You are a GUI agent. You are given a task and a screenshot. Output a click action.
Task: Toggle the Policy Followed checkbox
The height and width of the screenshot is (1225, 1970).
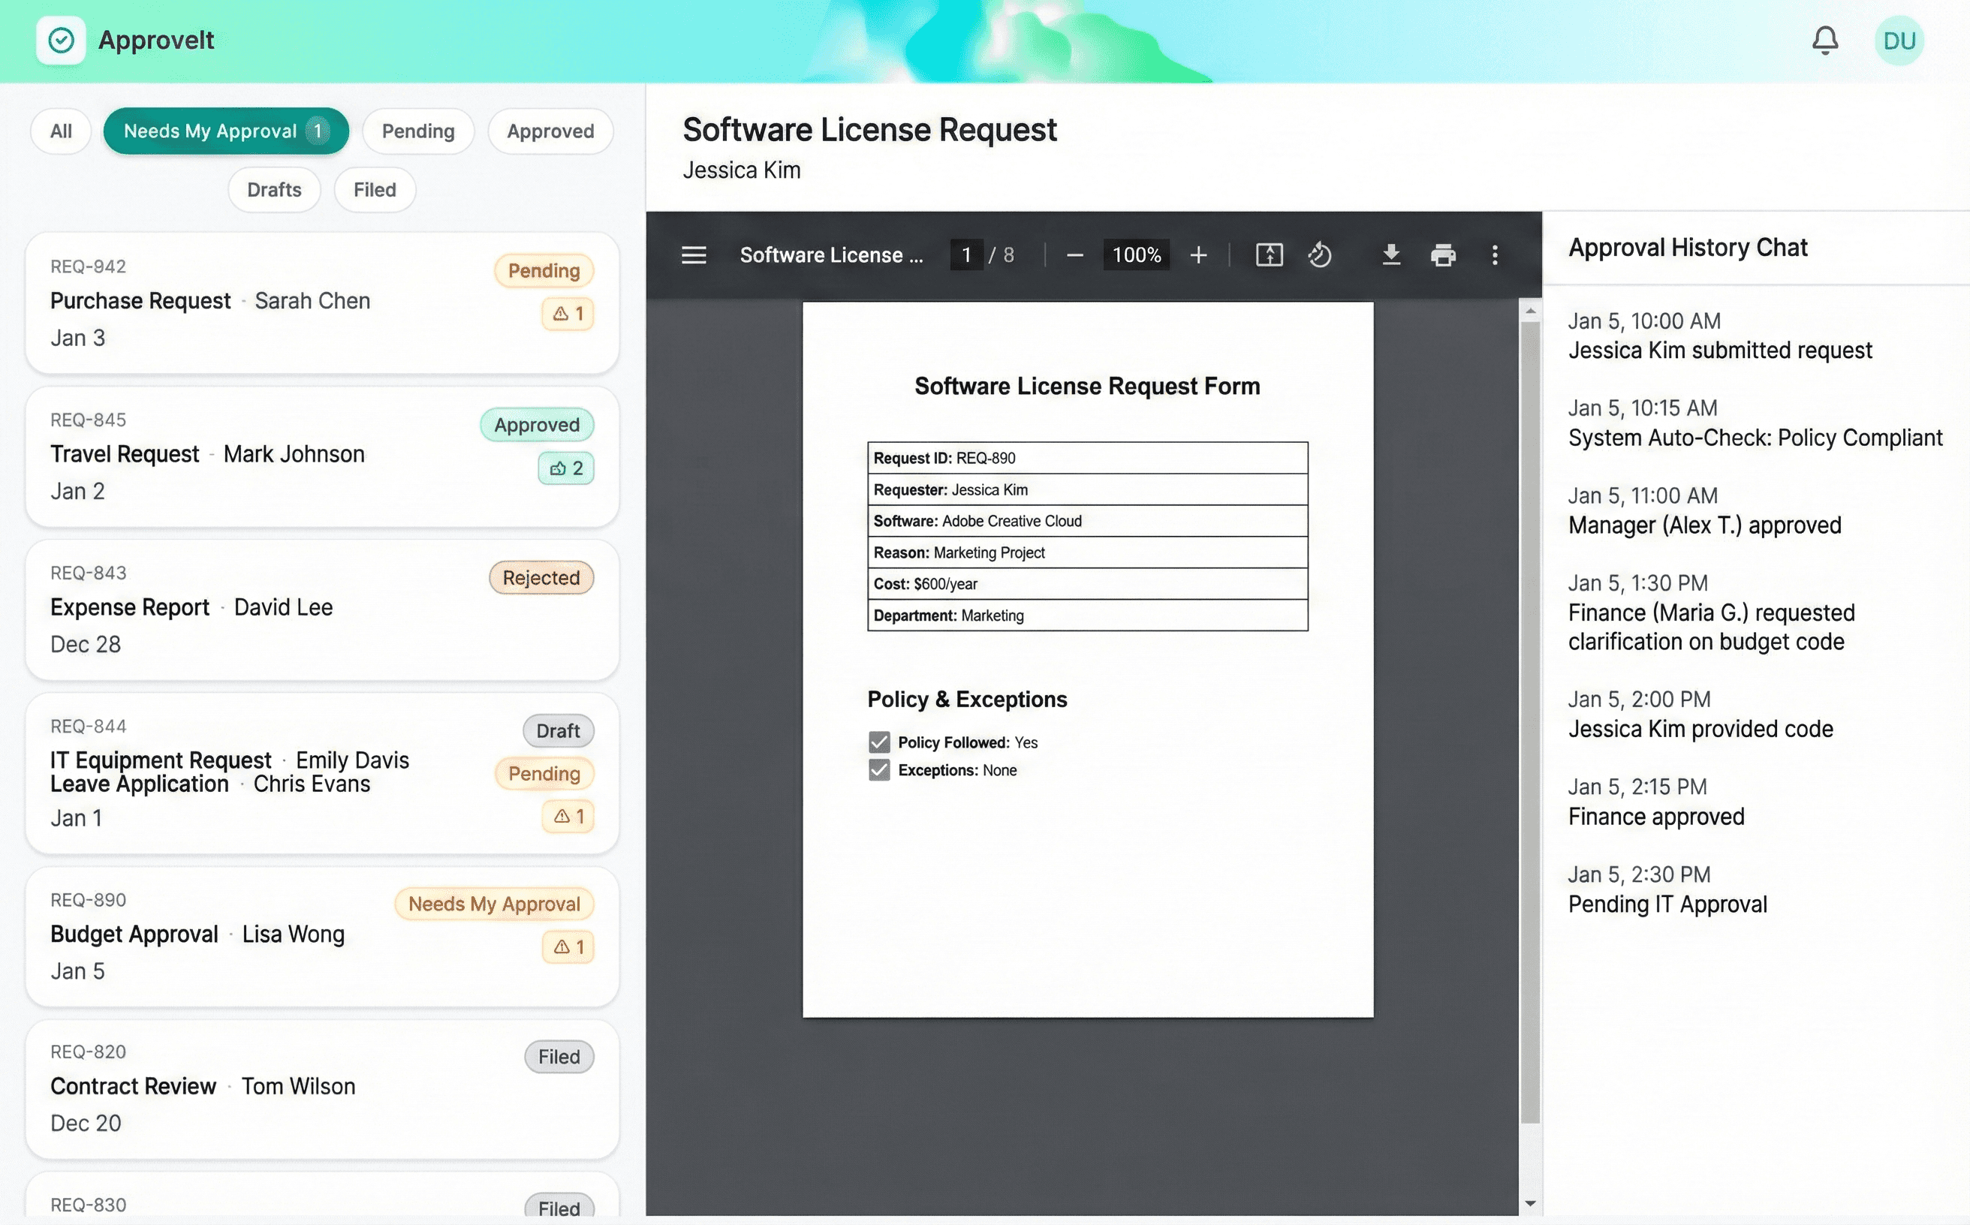(x=879, y=742)
